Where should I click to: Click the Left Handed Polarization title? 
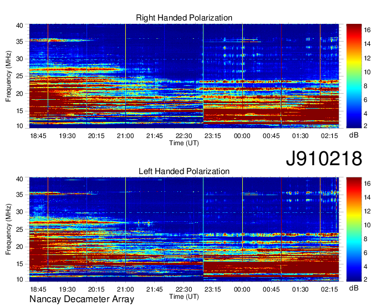[x=184, y=171]
